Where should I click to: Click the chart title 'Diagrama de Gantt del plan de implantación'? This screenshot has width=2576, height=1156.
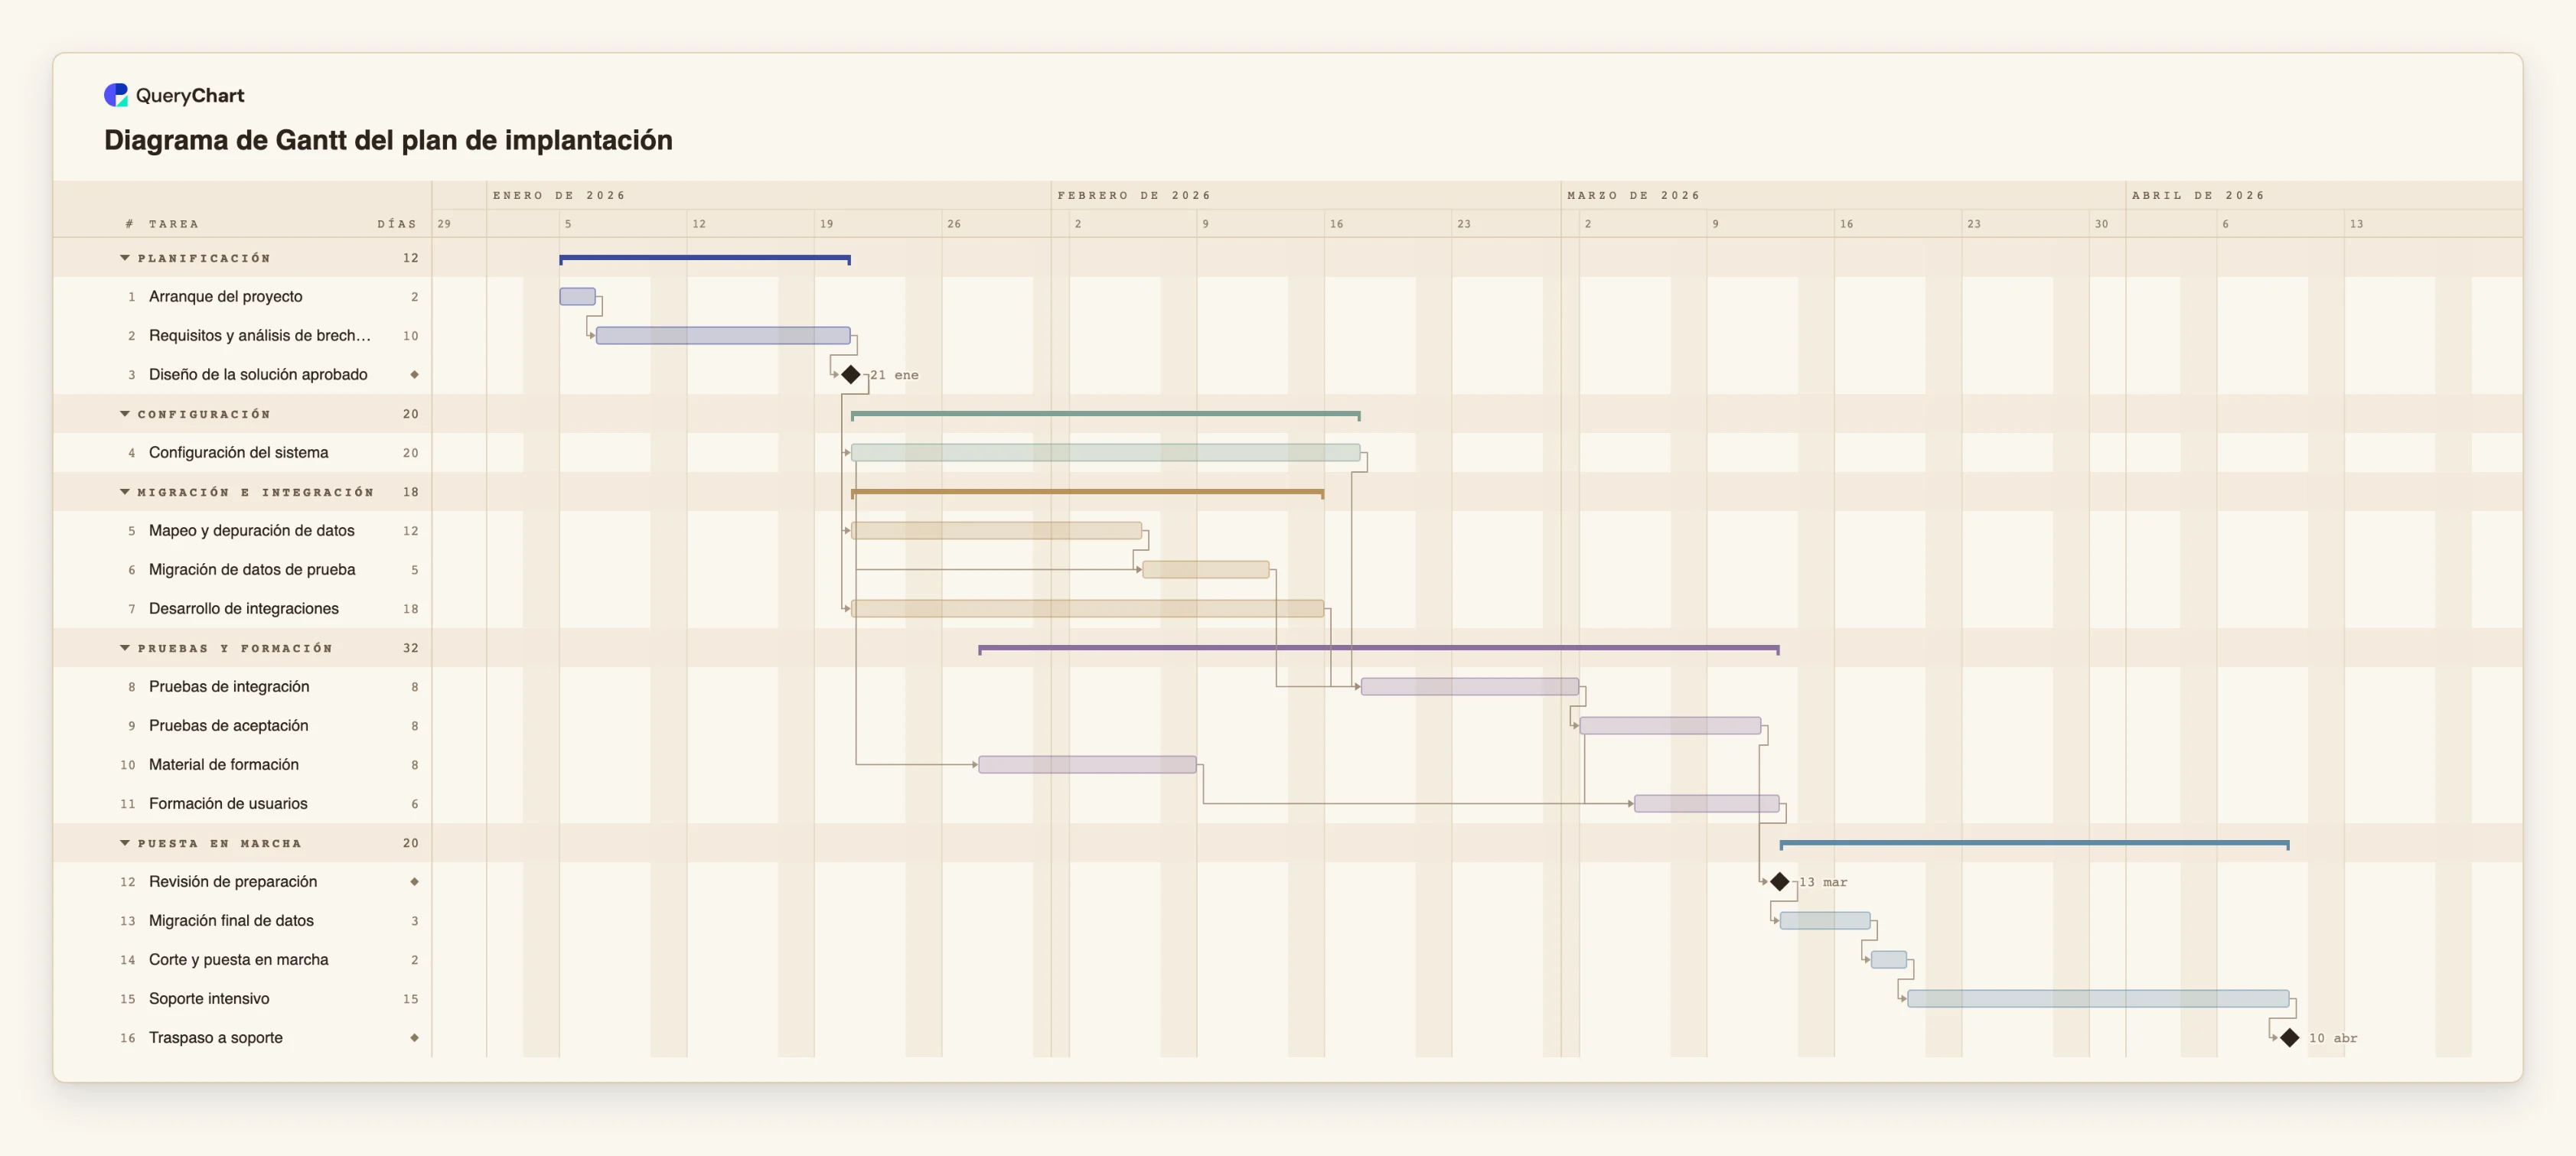[x=388, y=140]
